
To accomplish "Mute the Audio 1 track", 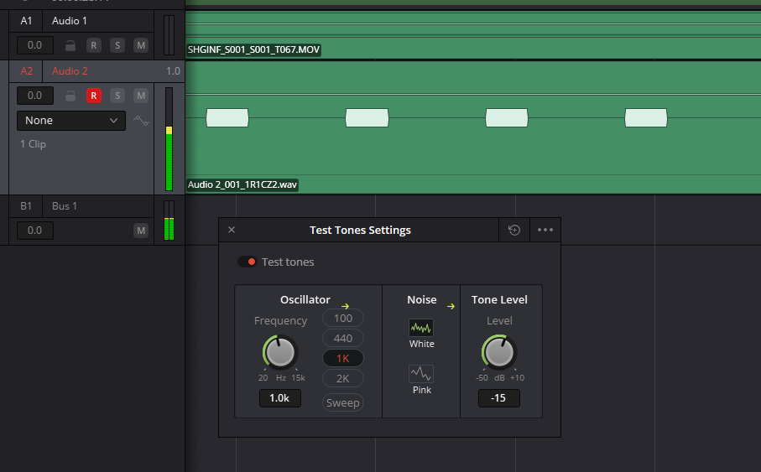I will point(141,45).
